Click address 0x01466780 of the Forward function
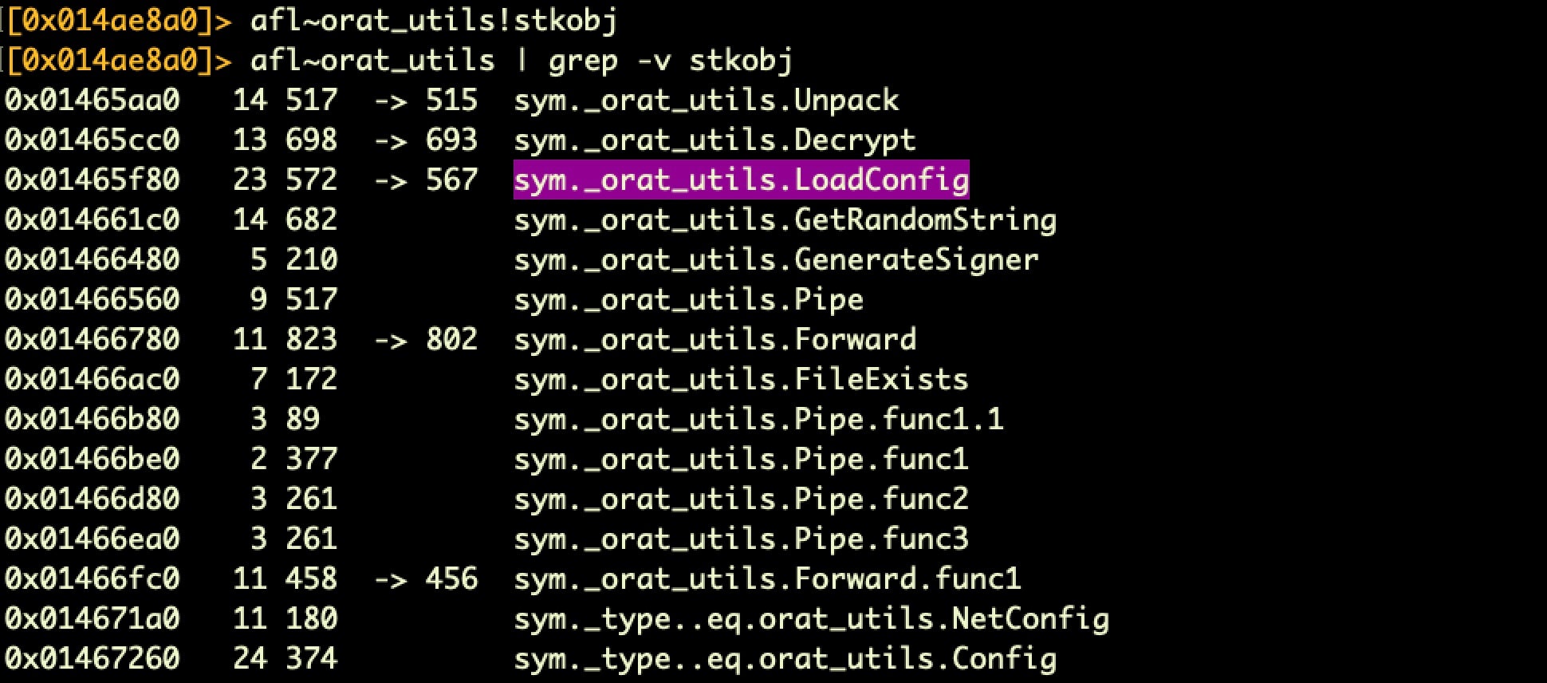Screen dimensions: 1547x683 [93, 339]
